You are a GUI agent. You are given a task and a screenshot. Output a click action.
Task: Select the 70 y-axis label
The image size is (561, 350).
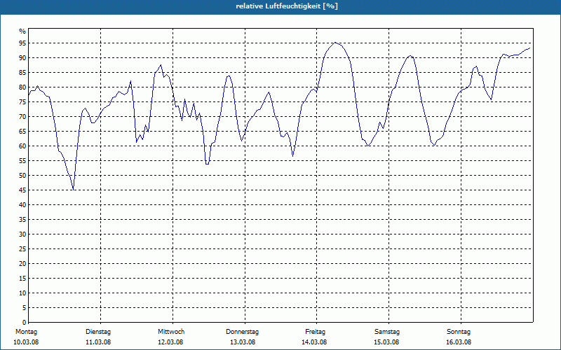(x=22, y=117)
